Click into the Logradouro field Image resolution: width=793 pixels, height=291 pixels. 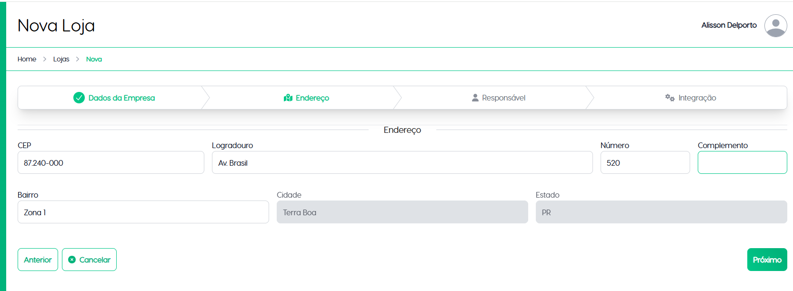402,163
